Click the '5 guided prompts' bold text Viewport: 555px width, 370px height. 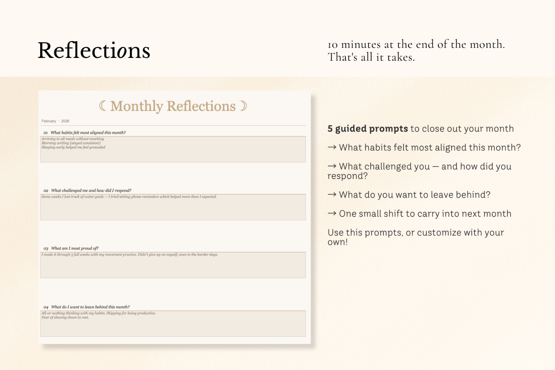(368, 129)
